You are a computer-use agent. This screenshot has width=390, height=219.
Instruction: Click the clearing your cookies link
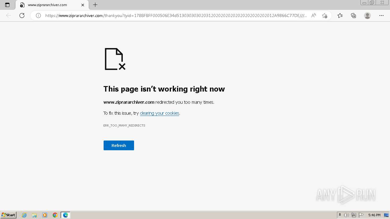pos(159,113)
